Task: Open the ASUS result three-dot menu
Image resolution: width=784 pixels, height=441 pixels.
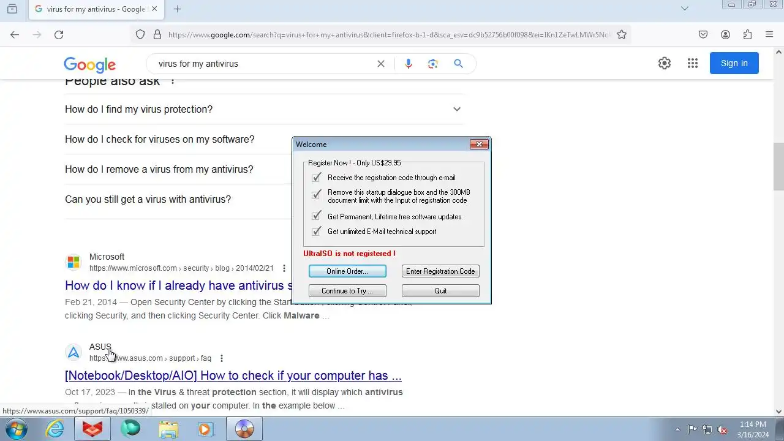Action: click(222, 358)
